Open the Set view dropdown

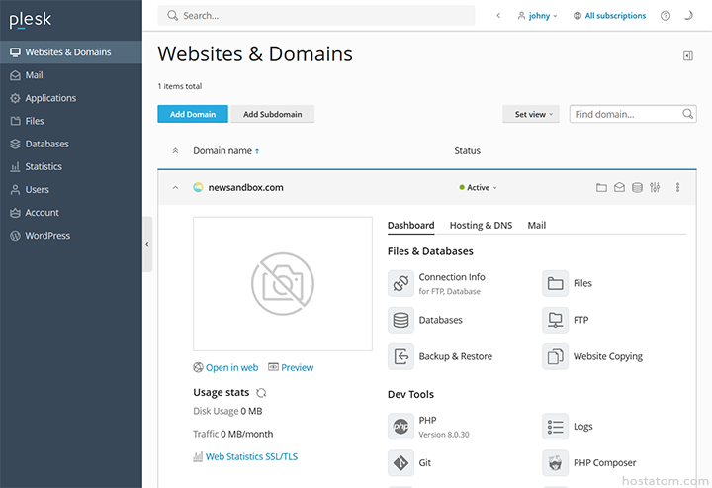pos(531,114)
